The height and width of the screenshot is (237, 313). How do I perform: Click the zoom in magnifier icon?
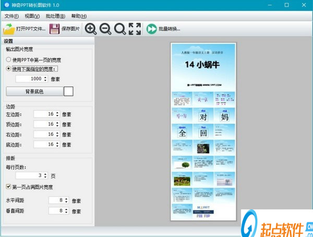[x=90, y=29]
